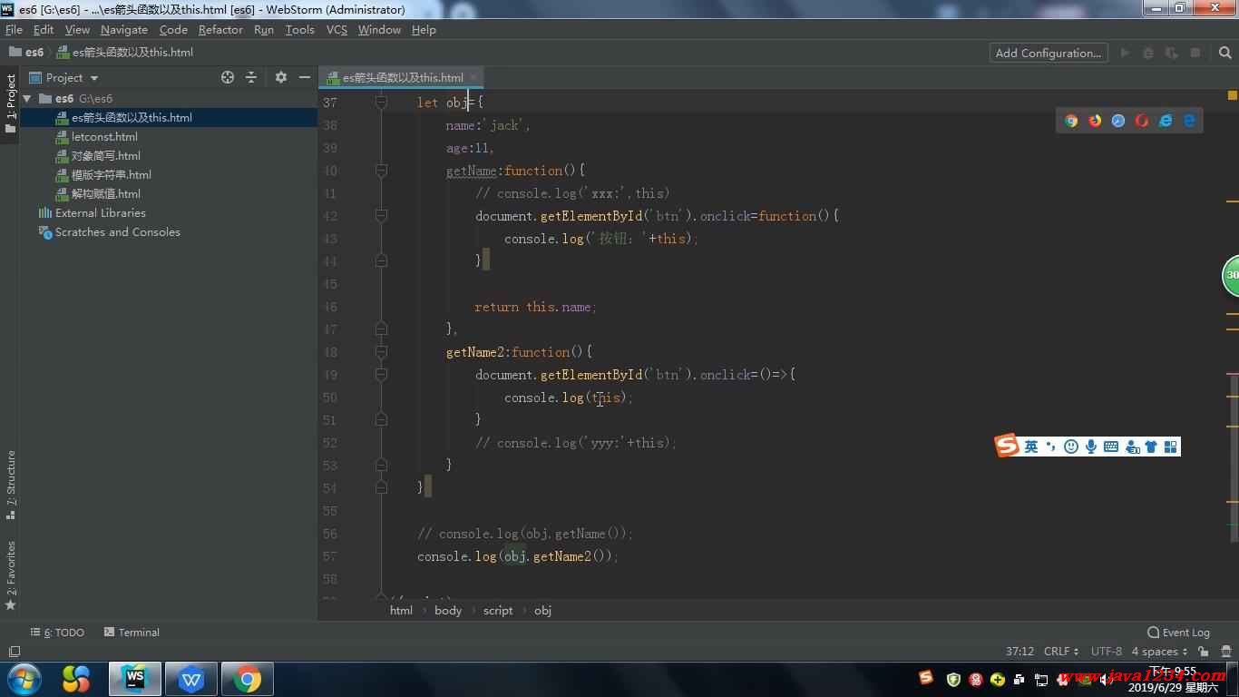Screen dimensions: 1239x697
Task: Open the file in Internet Explorer preview
Action: point(1166,120)
